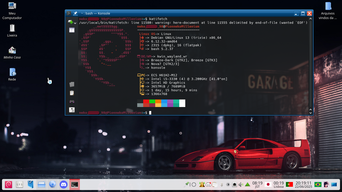Open the settings switches icon in taskbar
Viewport: 342px width, 192px height.
pyautogui.click(x=19, y=184)
